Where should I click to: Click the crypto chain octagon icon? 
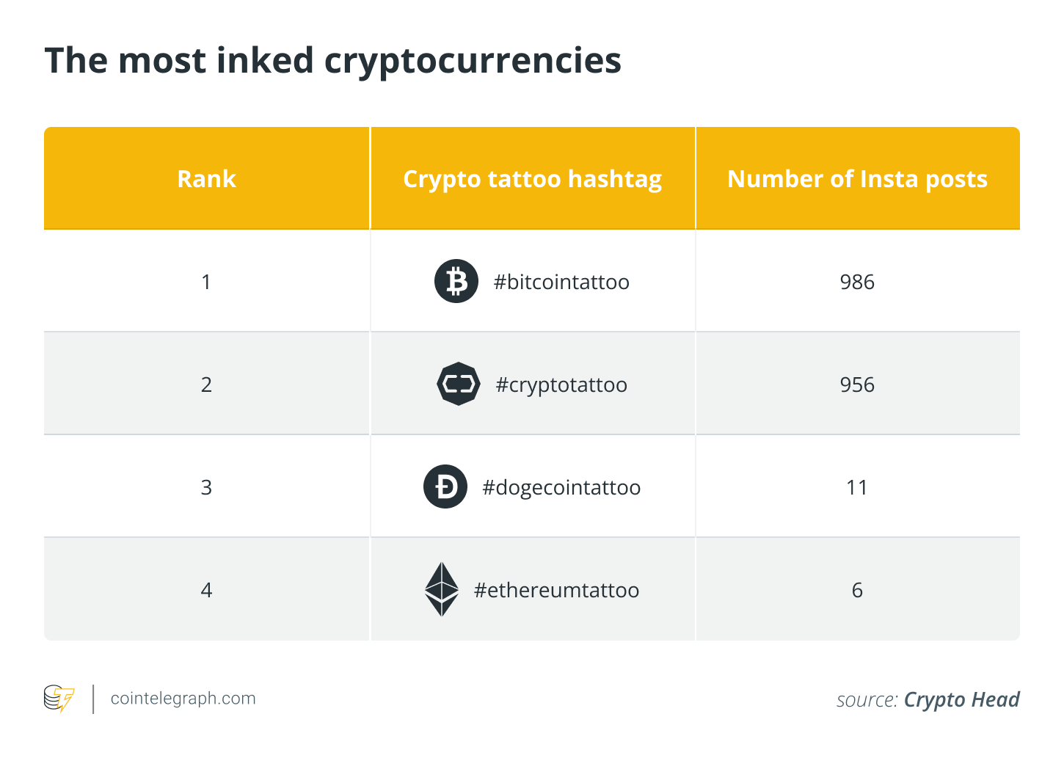click(458, 384)
